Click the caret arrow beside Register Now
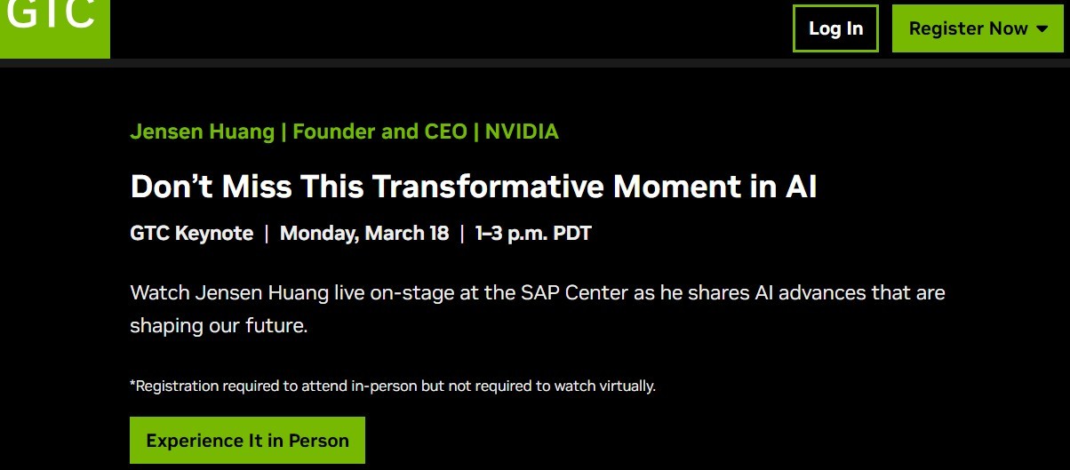This screenshot has width=1070, height=470. [1042, 28]
